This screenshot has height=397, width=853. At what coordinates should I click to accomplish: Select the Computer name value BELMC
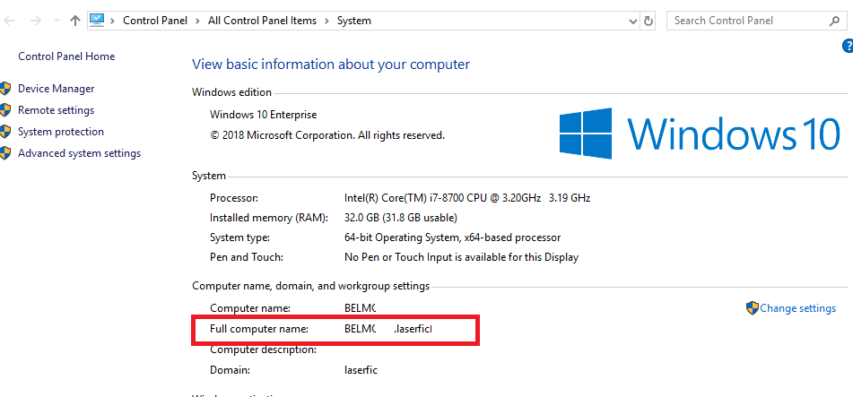click(361, 308)
